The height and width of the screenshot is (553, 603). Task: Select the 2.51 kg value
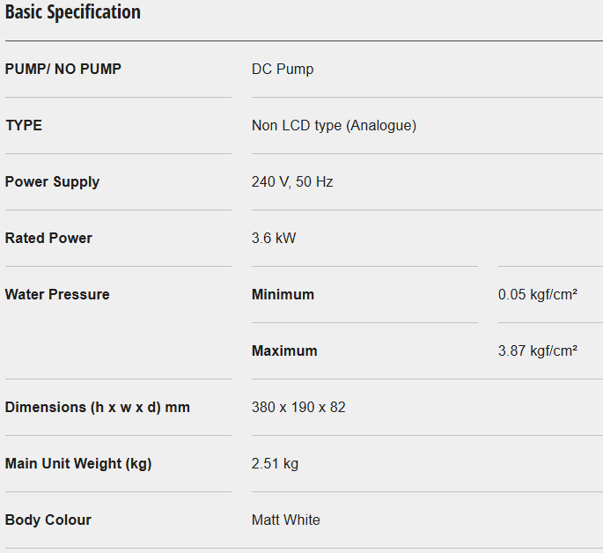click(275, 463)
